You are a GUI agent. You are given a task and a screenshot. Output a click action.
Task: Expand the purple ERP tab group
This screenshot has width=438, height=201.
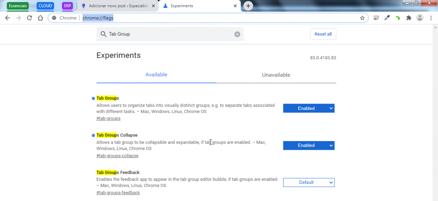(67, 6)
